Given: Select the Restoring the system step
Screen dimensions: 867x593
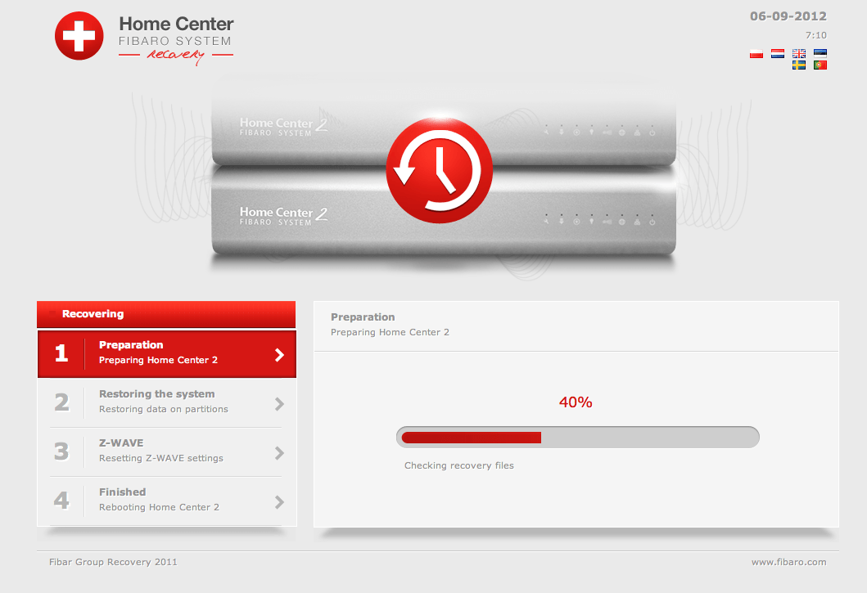Looking at the screenshot, I should click(167, 403).
